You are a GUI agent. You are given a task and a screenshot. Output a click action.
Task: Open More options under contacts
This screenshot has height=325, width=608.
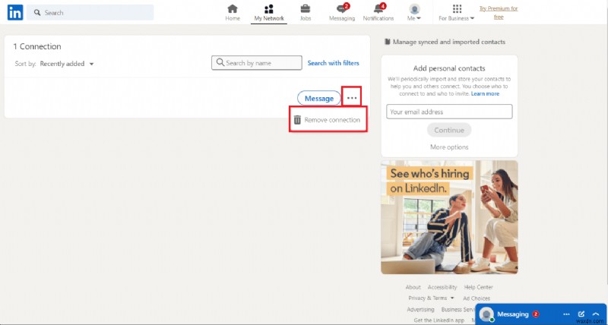(449, 147)
